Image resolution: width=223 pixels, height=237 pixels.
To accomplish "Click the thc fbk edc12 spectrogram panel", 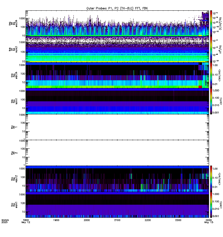I will (x=117, y=179).
